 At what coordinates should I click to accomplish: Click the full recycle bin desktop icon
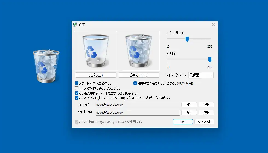point(46,66)
